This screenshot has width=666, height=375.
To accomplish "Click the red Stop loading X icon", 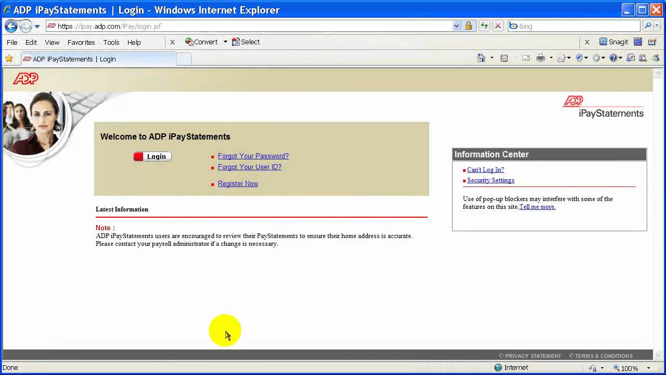I will point(498,26).
